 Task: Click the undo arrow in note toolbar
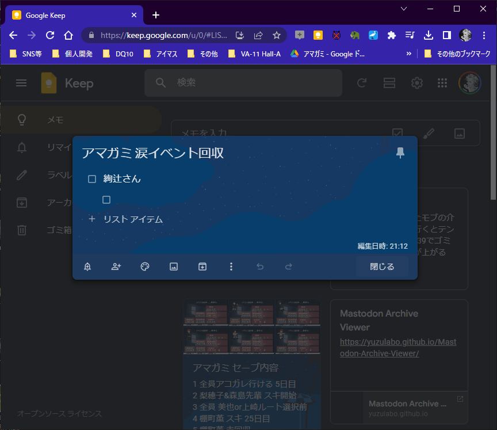pyautogui.click(x=260, y=267)
